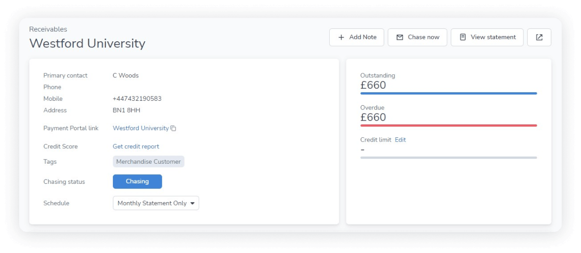This screenshot has width=581, height=253.
Task: Open Monthly Statement Only schedule dropdown
Action: (156, 203)
